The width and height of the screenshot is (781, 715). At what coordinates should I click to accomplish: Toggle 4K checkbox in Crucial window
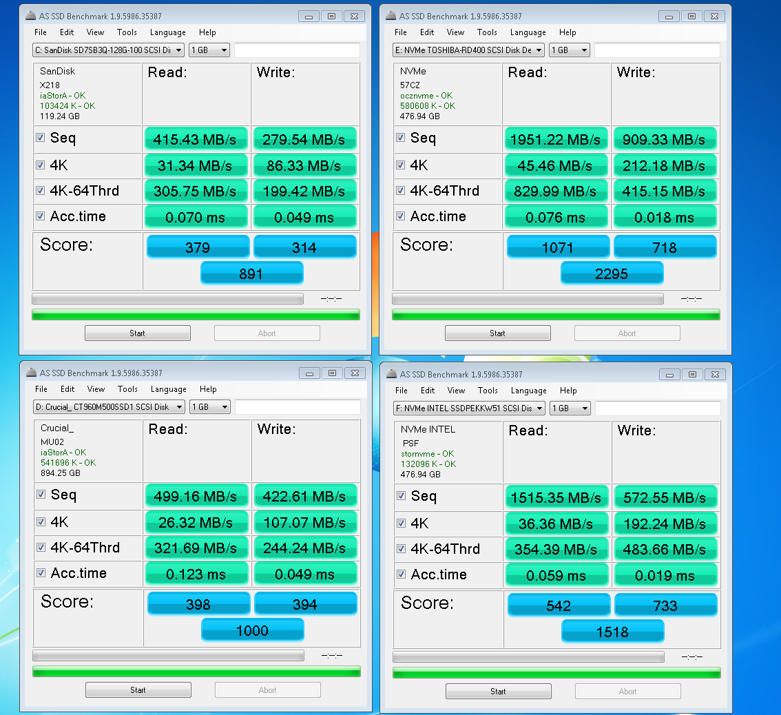[41, 521]
